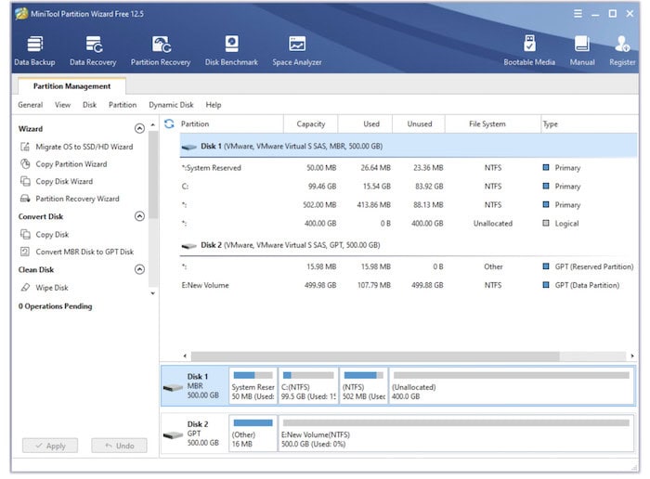650x479 pixels.
Task: Click the Logical type icon on the Unallocated row
Action: (546, 224)
